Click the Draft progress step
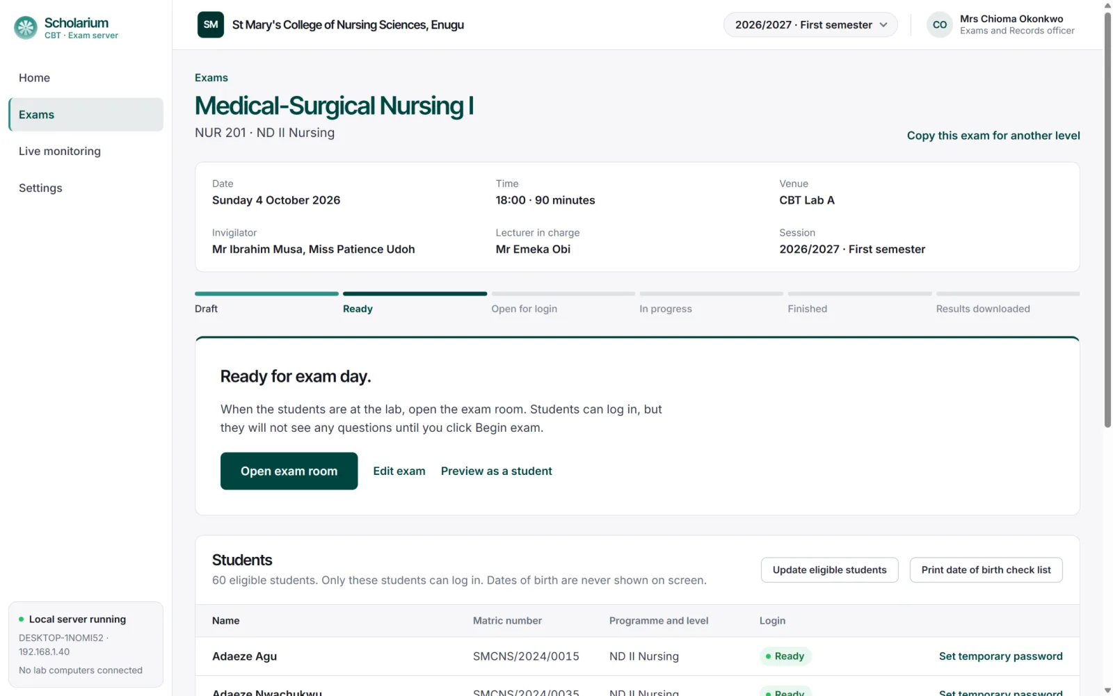 [x=266, y=303]
